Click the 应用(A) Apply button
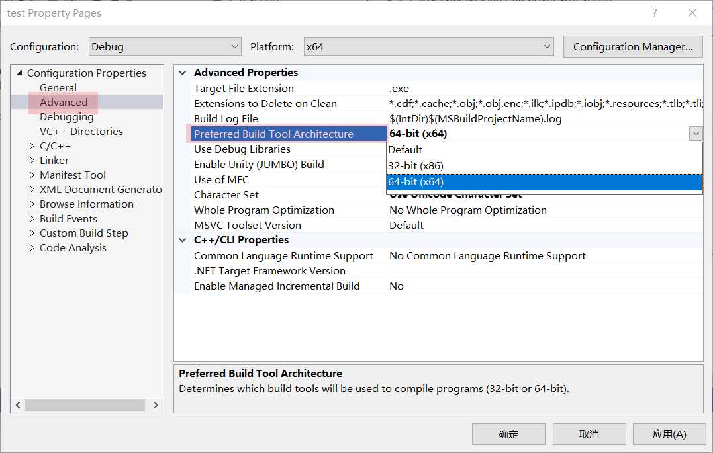The width and height of the screenshot is (713, 453). (669, 434)
